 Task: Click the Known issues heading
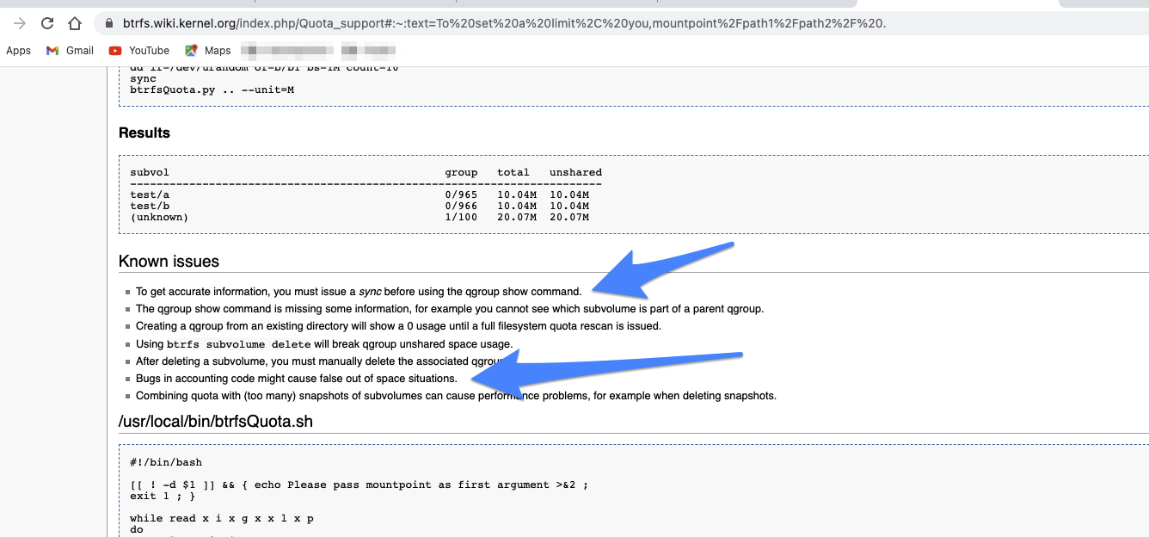click(x=169, y=262)
